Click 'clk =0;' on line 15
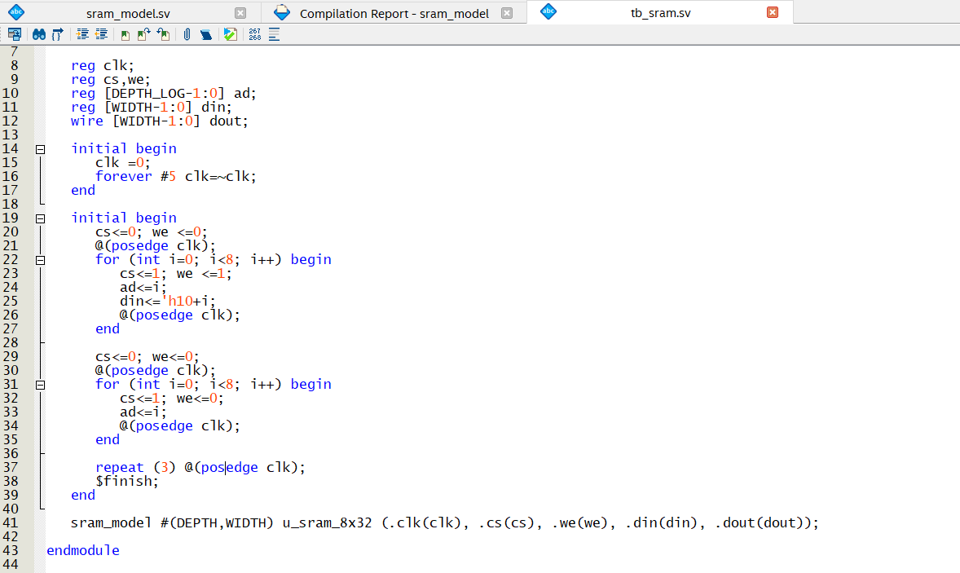 (x=122, y=163)
